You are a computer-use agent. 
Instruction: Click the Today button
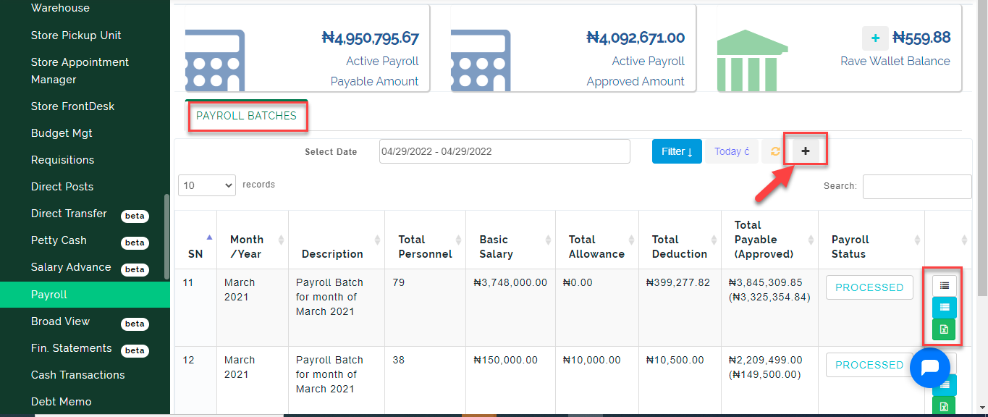click(x=732, y=151)
